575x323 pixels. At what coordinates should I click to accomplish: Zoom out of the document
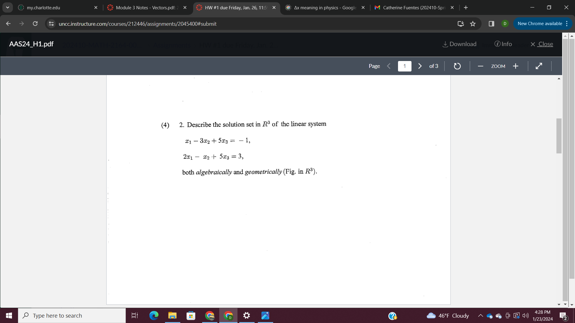point(480,66)
